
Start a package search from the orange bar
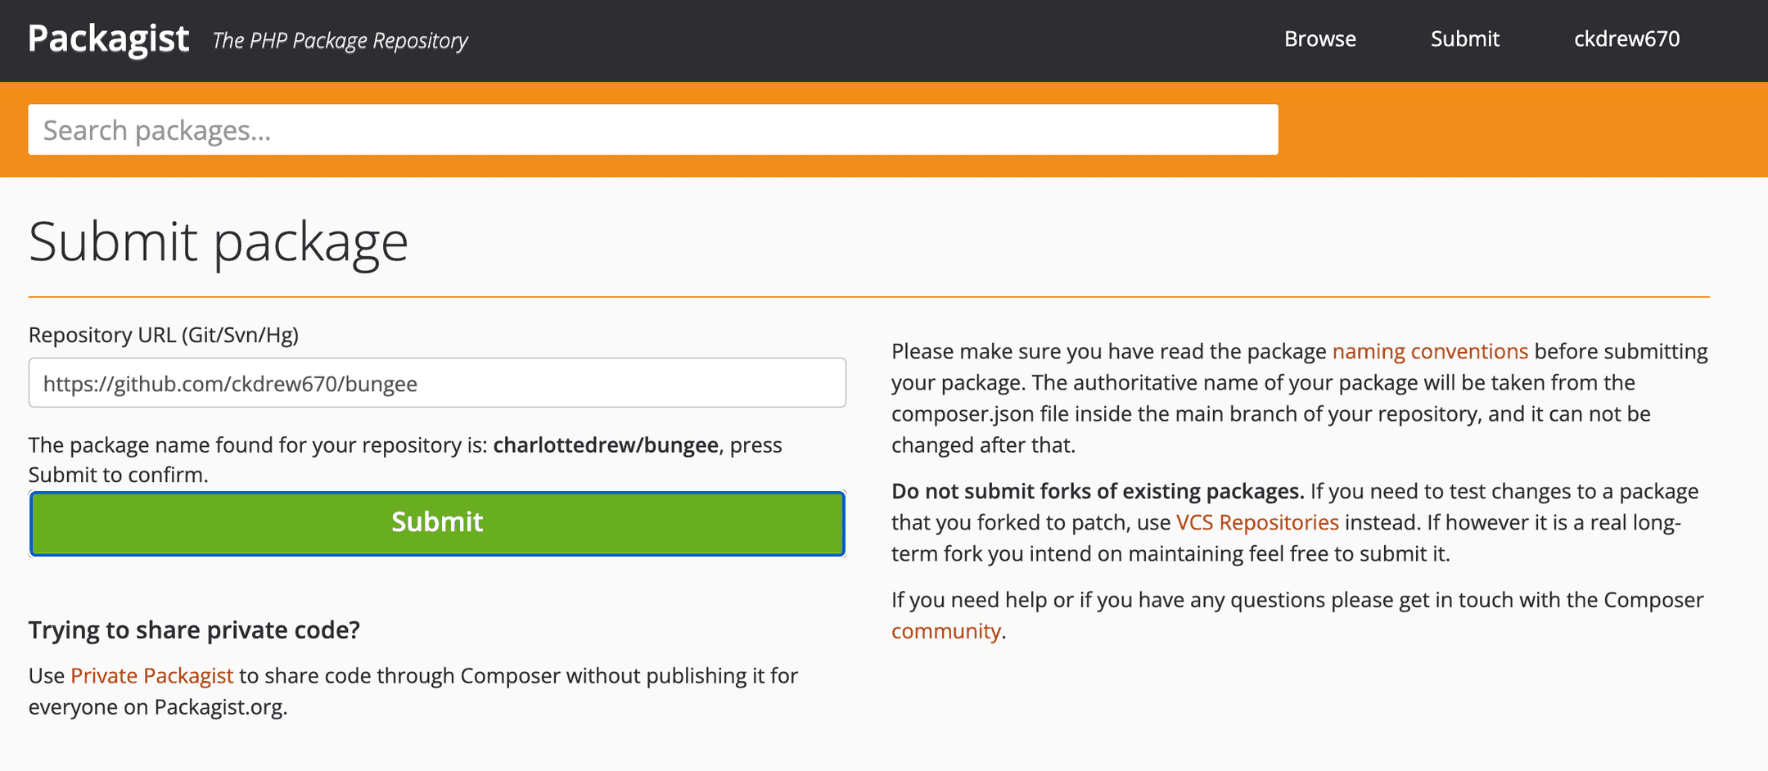652,129
